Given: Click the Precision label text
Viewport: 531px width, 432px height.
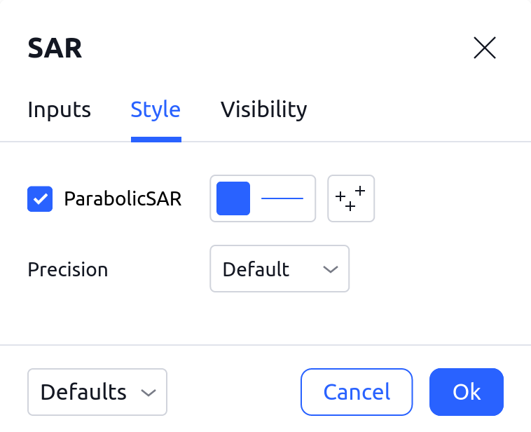Looking at the screenshot, I should pyautogui.click(x=68, y=269).
